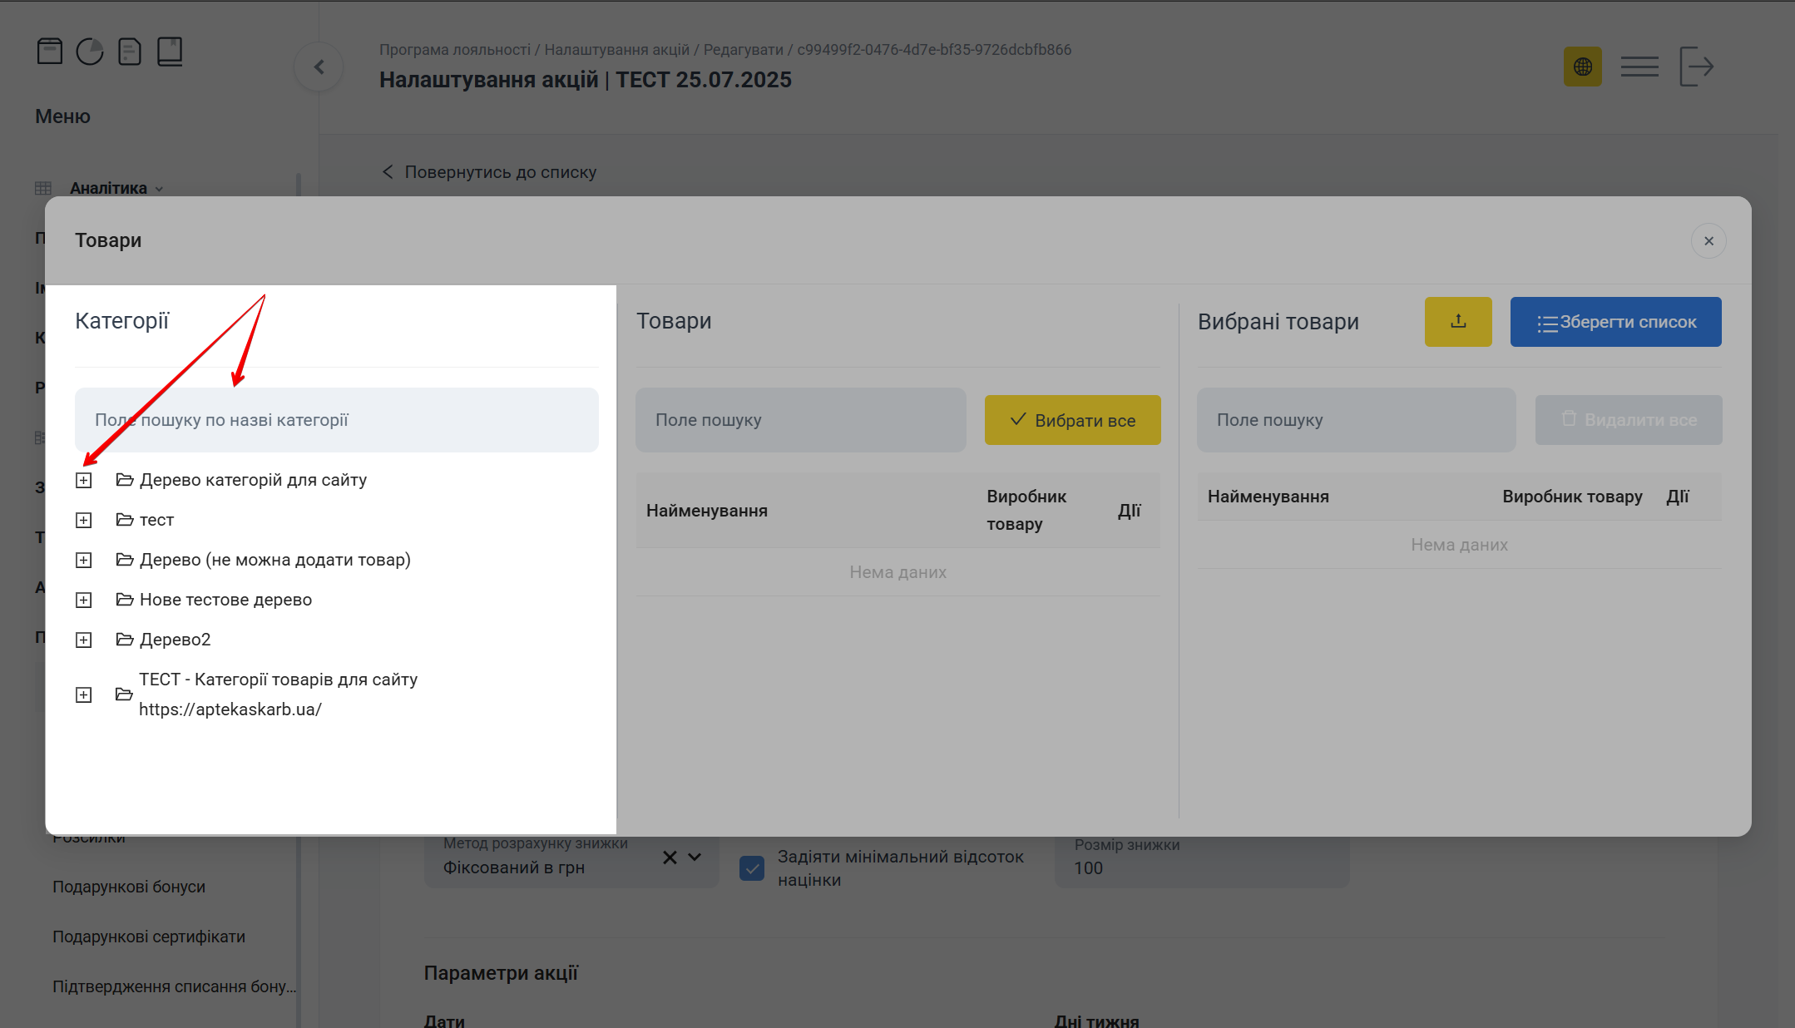Open the hamburger menu icon top right
This screenshot has width=1795, height=1028.
[1639, 66]
